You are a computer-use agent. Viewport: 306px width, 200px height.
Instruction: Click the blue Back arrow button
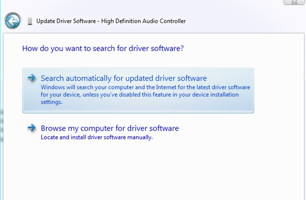click(13, 21)
